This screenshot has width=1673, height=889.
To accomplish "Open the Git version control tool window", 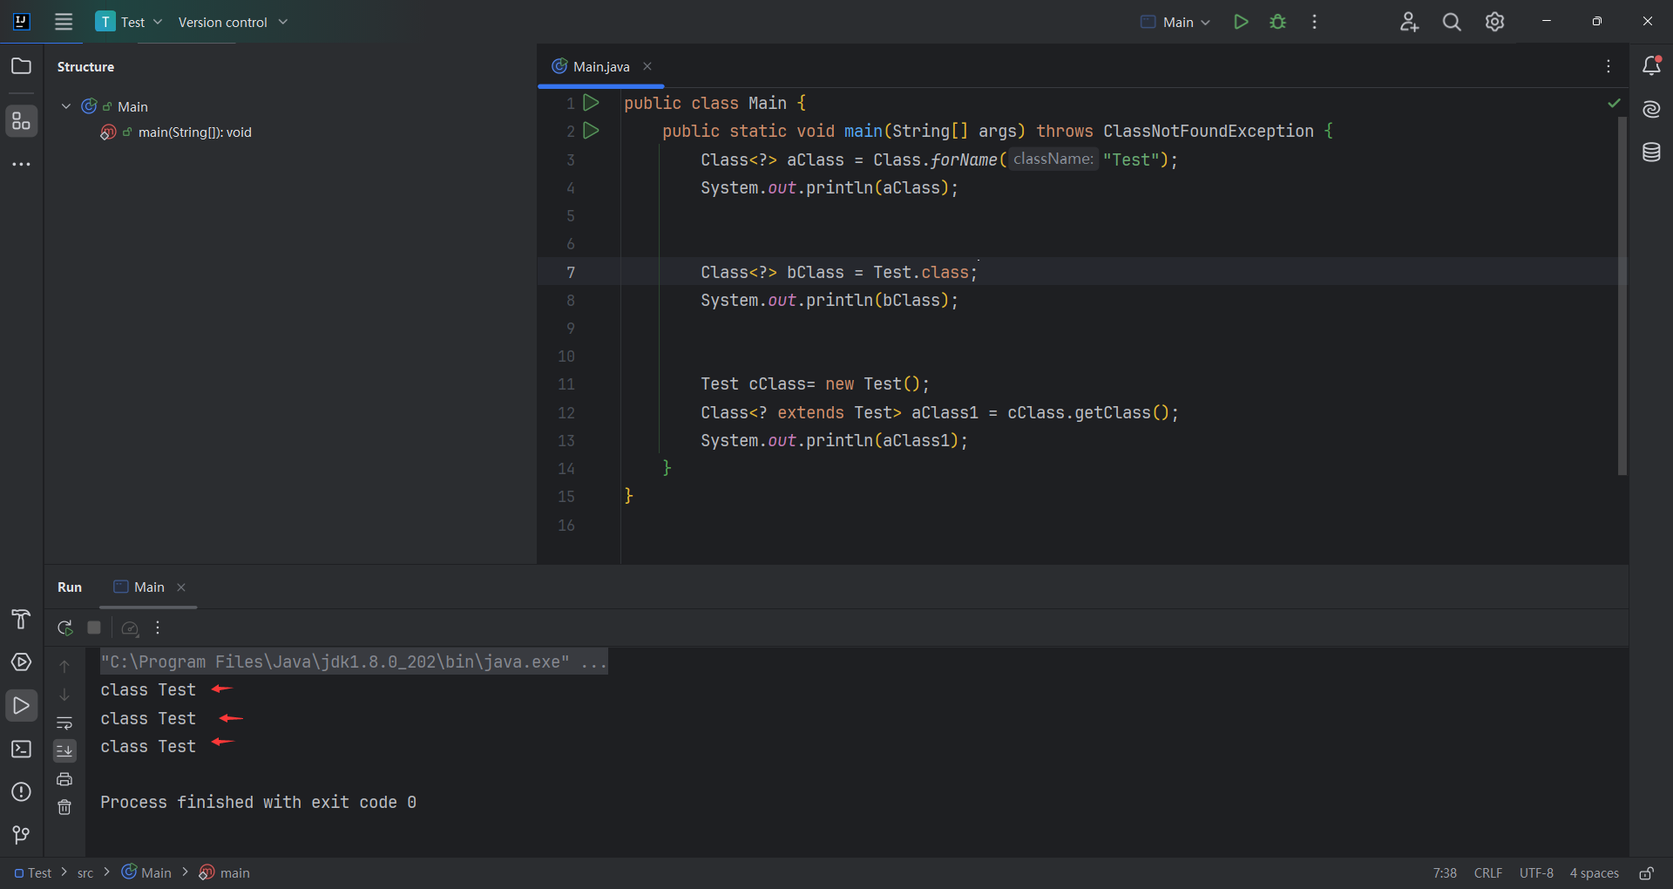I will 22,835.
